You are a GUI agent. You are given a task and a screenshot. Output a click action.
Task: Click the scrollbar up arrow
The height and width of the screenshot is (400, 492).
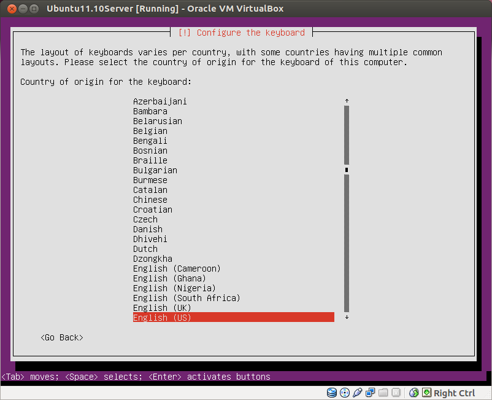pos(347,100)
